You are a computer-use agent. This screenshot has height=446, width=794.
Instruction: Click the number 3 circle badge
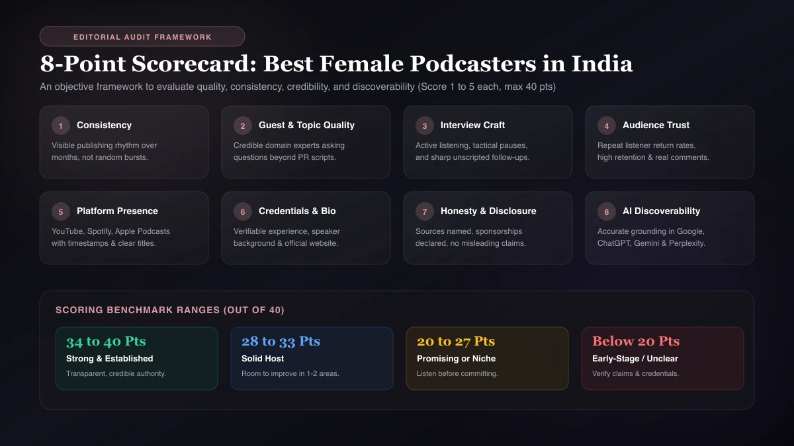[x=425, y=126]
